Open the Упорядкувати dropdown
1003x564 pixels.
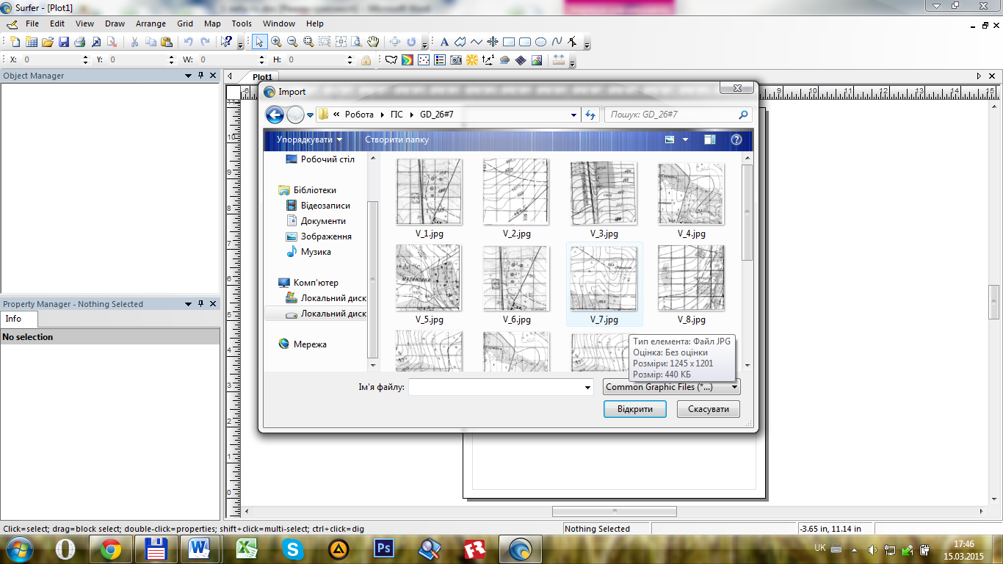(x=309, y=140)
